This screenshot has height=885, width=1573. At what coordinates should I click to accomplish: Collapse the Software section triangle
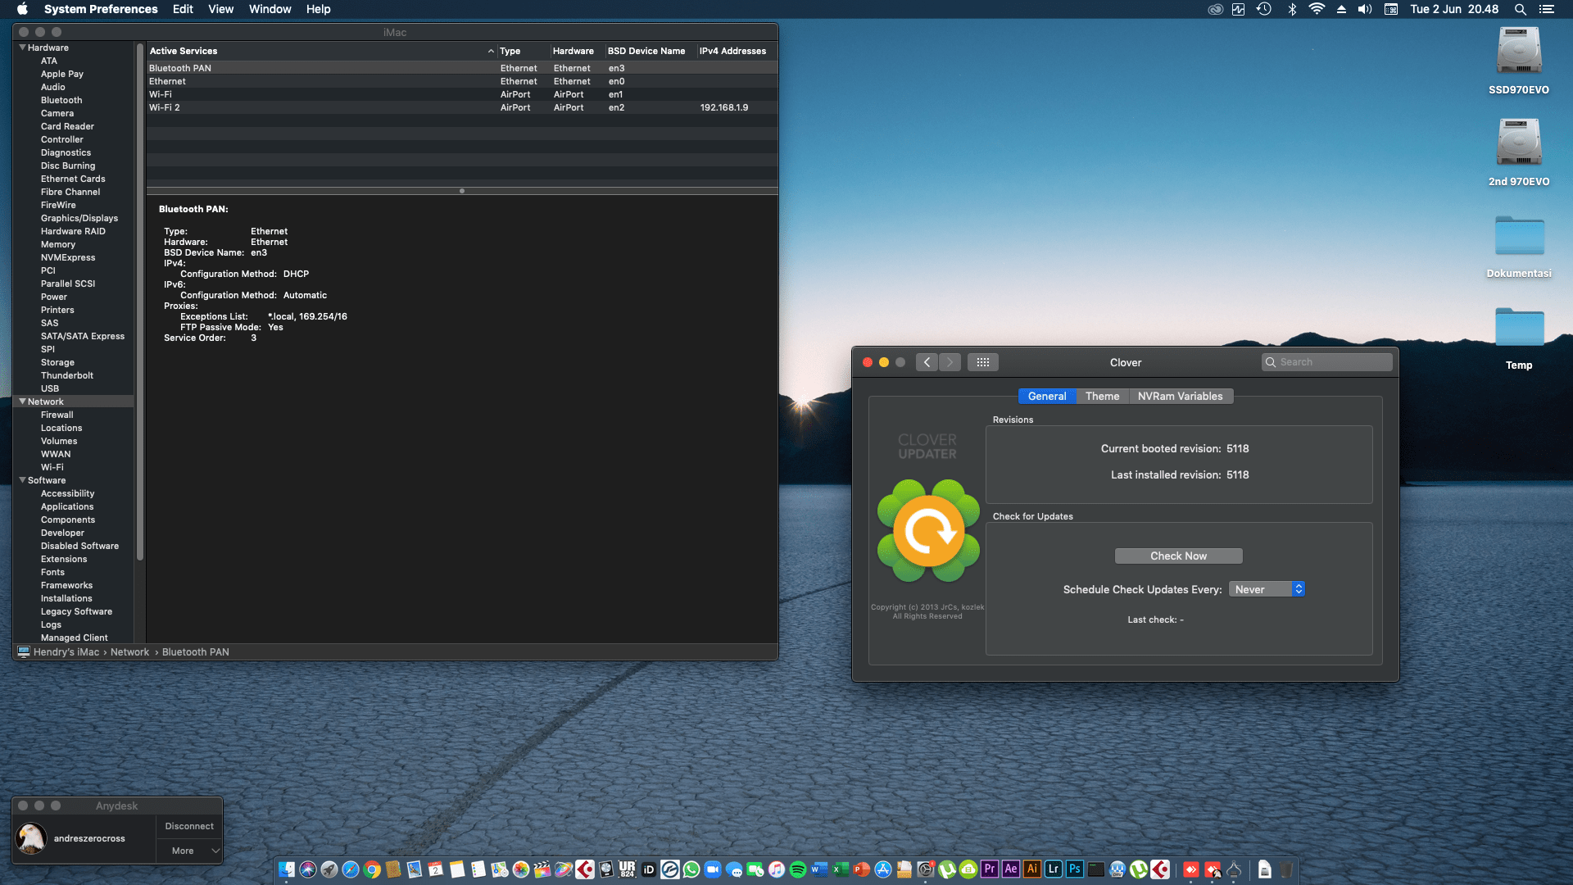[x=22, y=480]
